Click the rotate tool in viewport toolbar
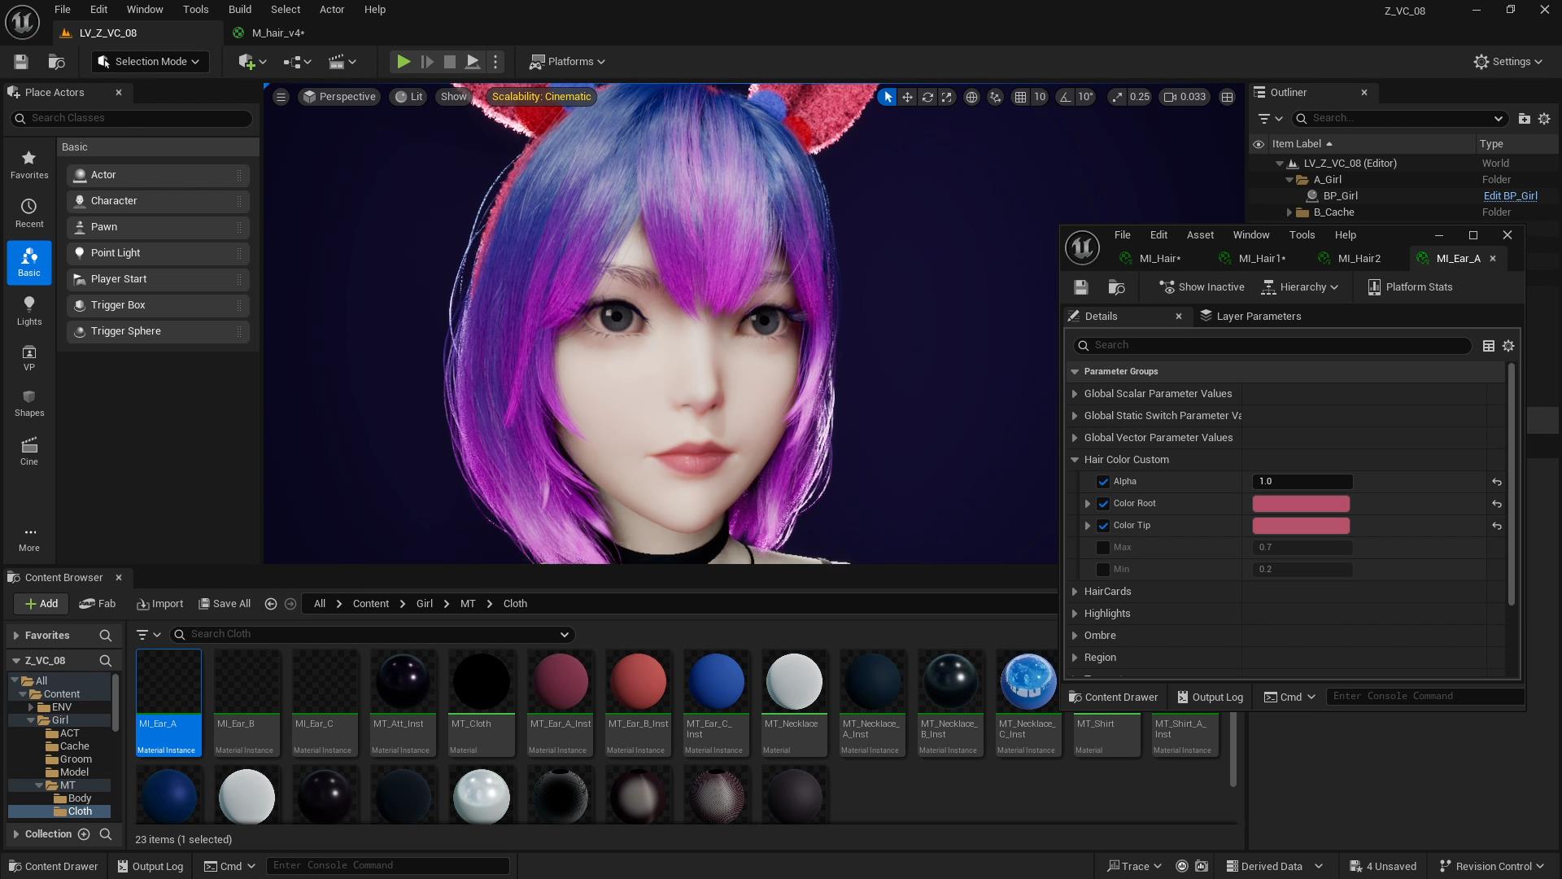Image resolution: width=1562 pixels, height=879 pixels. point(927,97)
